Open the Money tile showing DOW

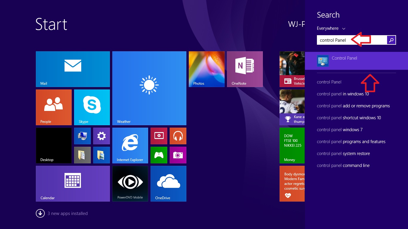(x=292, y=146)
